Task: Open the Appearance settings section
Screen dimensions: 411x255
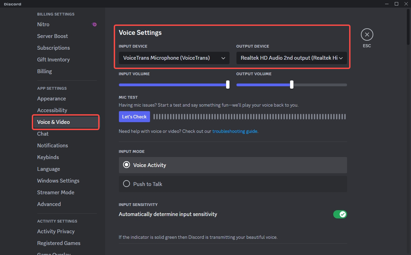Action: (51, 98)
